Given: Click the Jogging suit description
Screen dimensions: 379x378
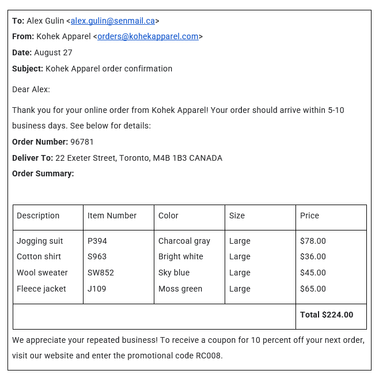Looking at the screenshot, I should pyautogui.click(x=40, y=241).
